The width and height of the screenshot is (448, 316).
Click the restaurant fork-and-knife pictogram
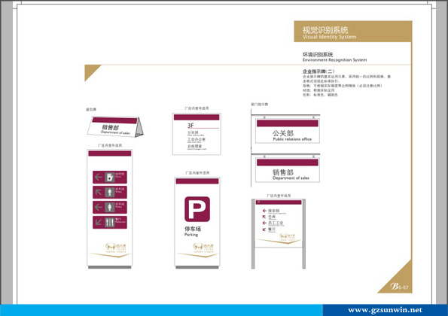click(110, 223)
